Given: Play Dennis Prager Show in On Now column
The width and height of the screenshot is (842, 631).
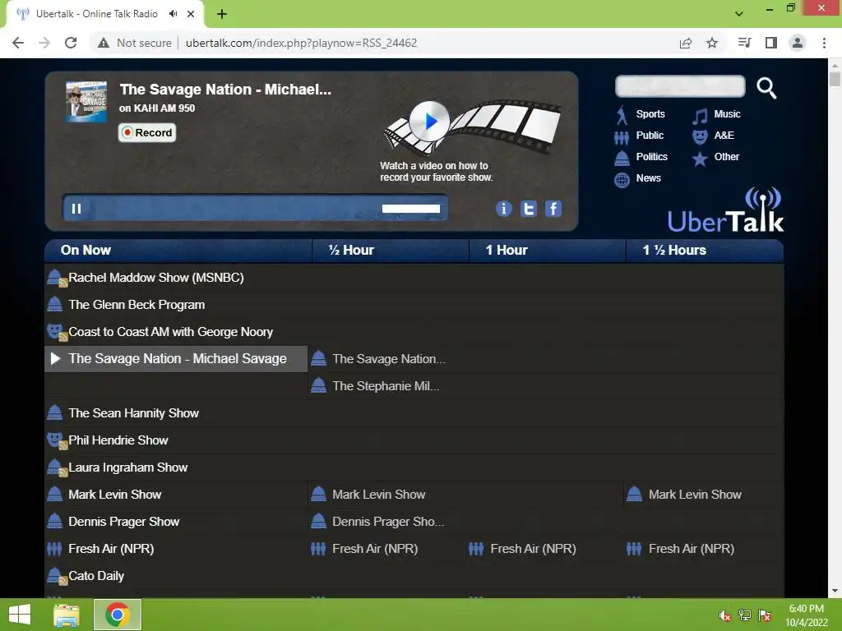Looking at the screenshot, I should click(123, 522).
